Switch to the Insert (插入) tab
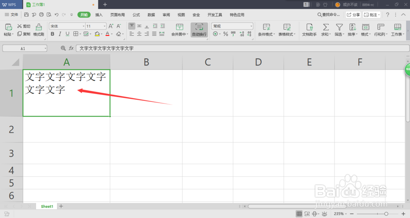This screenshot has height=218, width=410. click(99, 15)
